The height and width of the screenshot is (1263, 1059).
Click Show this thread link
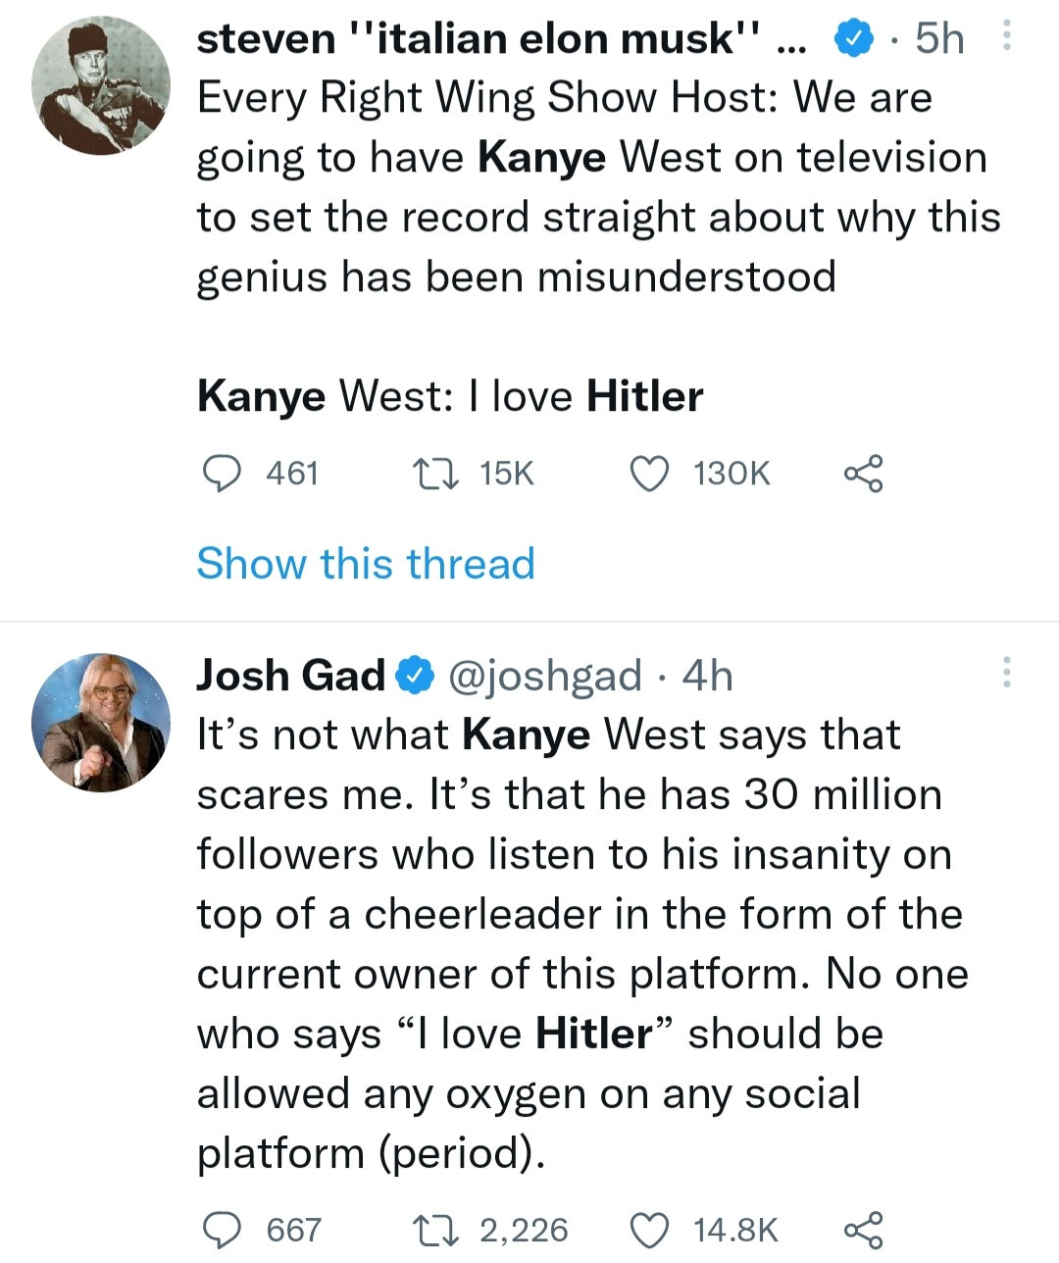366,564
